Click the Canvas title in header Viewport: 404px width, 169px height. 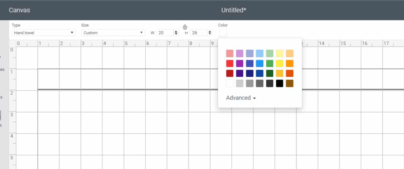(x=19, y=10)
